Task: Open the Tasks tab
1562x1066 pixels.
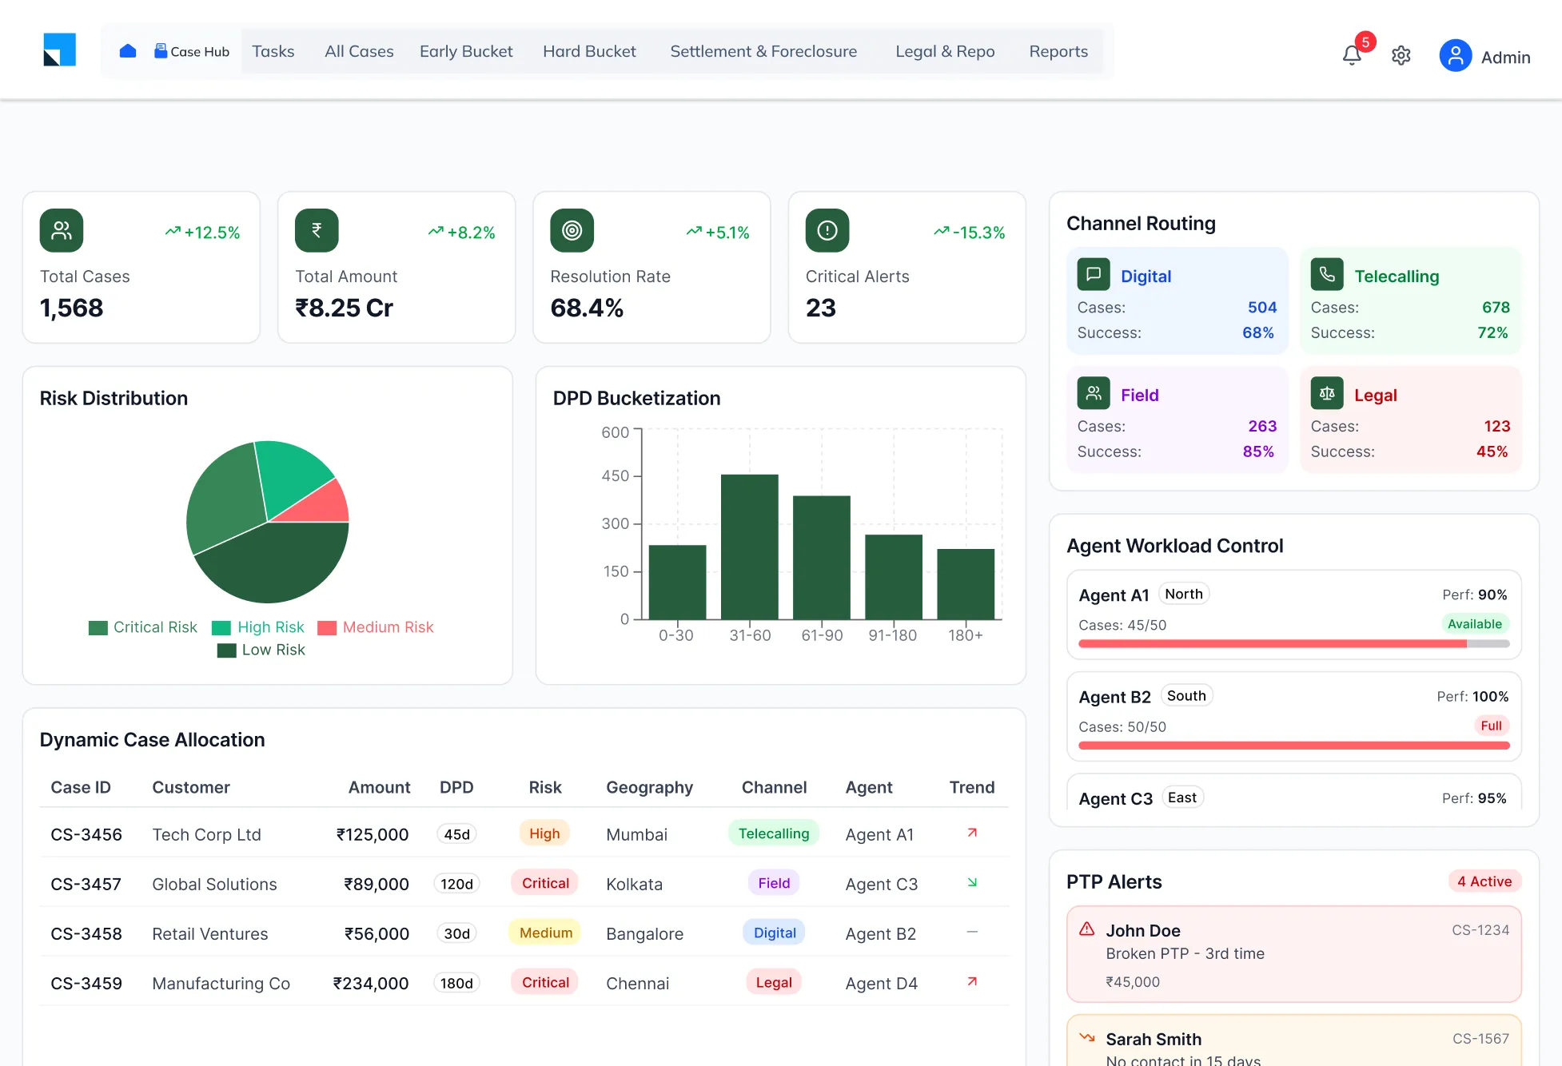Action: coord(273,51)
